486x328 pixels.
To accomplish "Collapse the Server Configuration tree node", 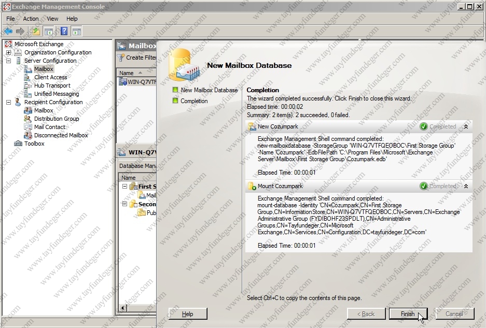I will [x=9, y=61].
